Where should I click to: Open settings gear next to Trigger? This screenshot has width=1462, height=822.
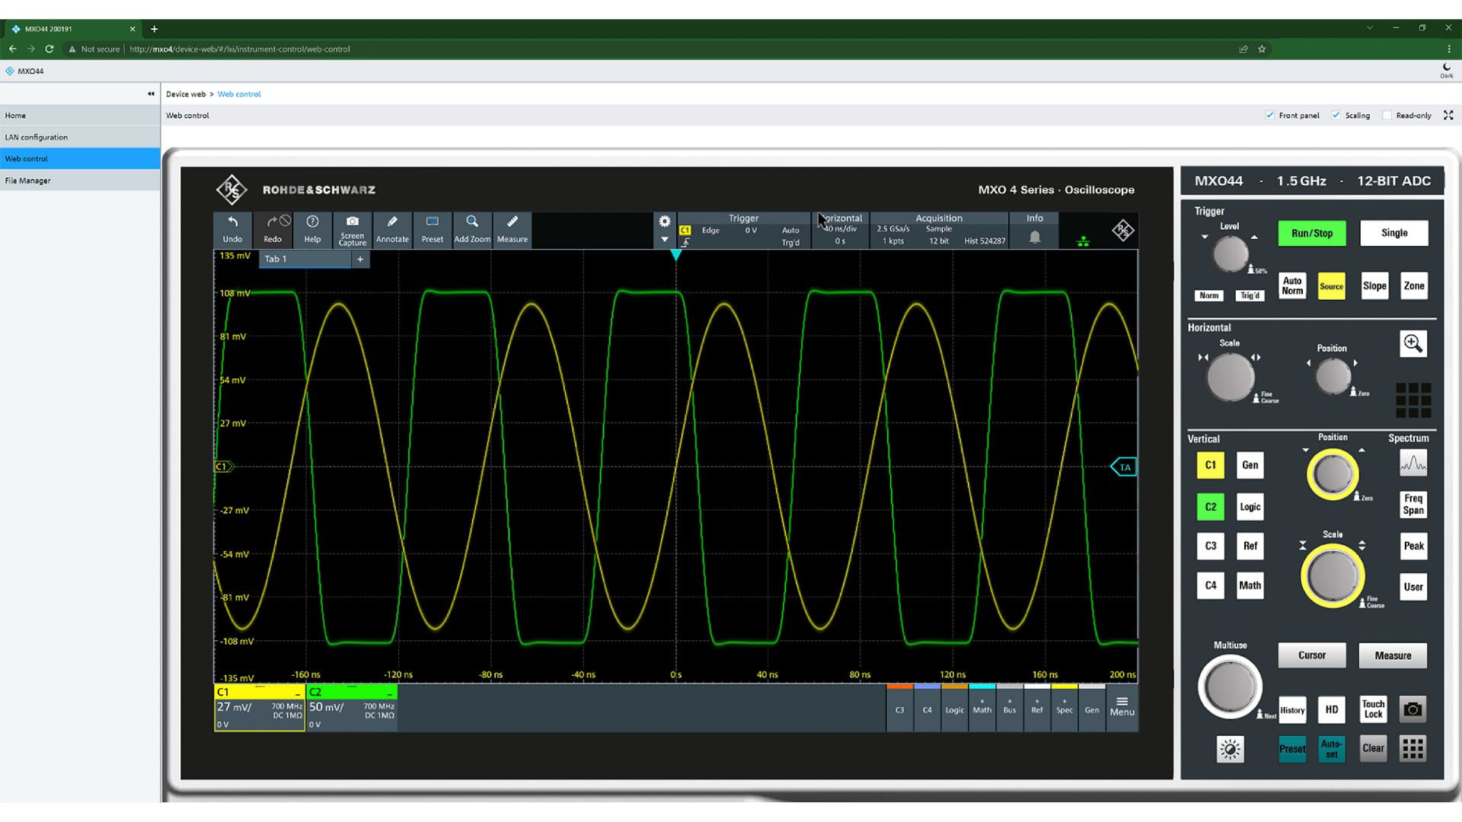point(664,221)
